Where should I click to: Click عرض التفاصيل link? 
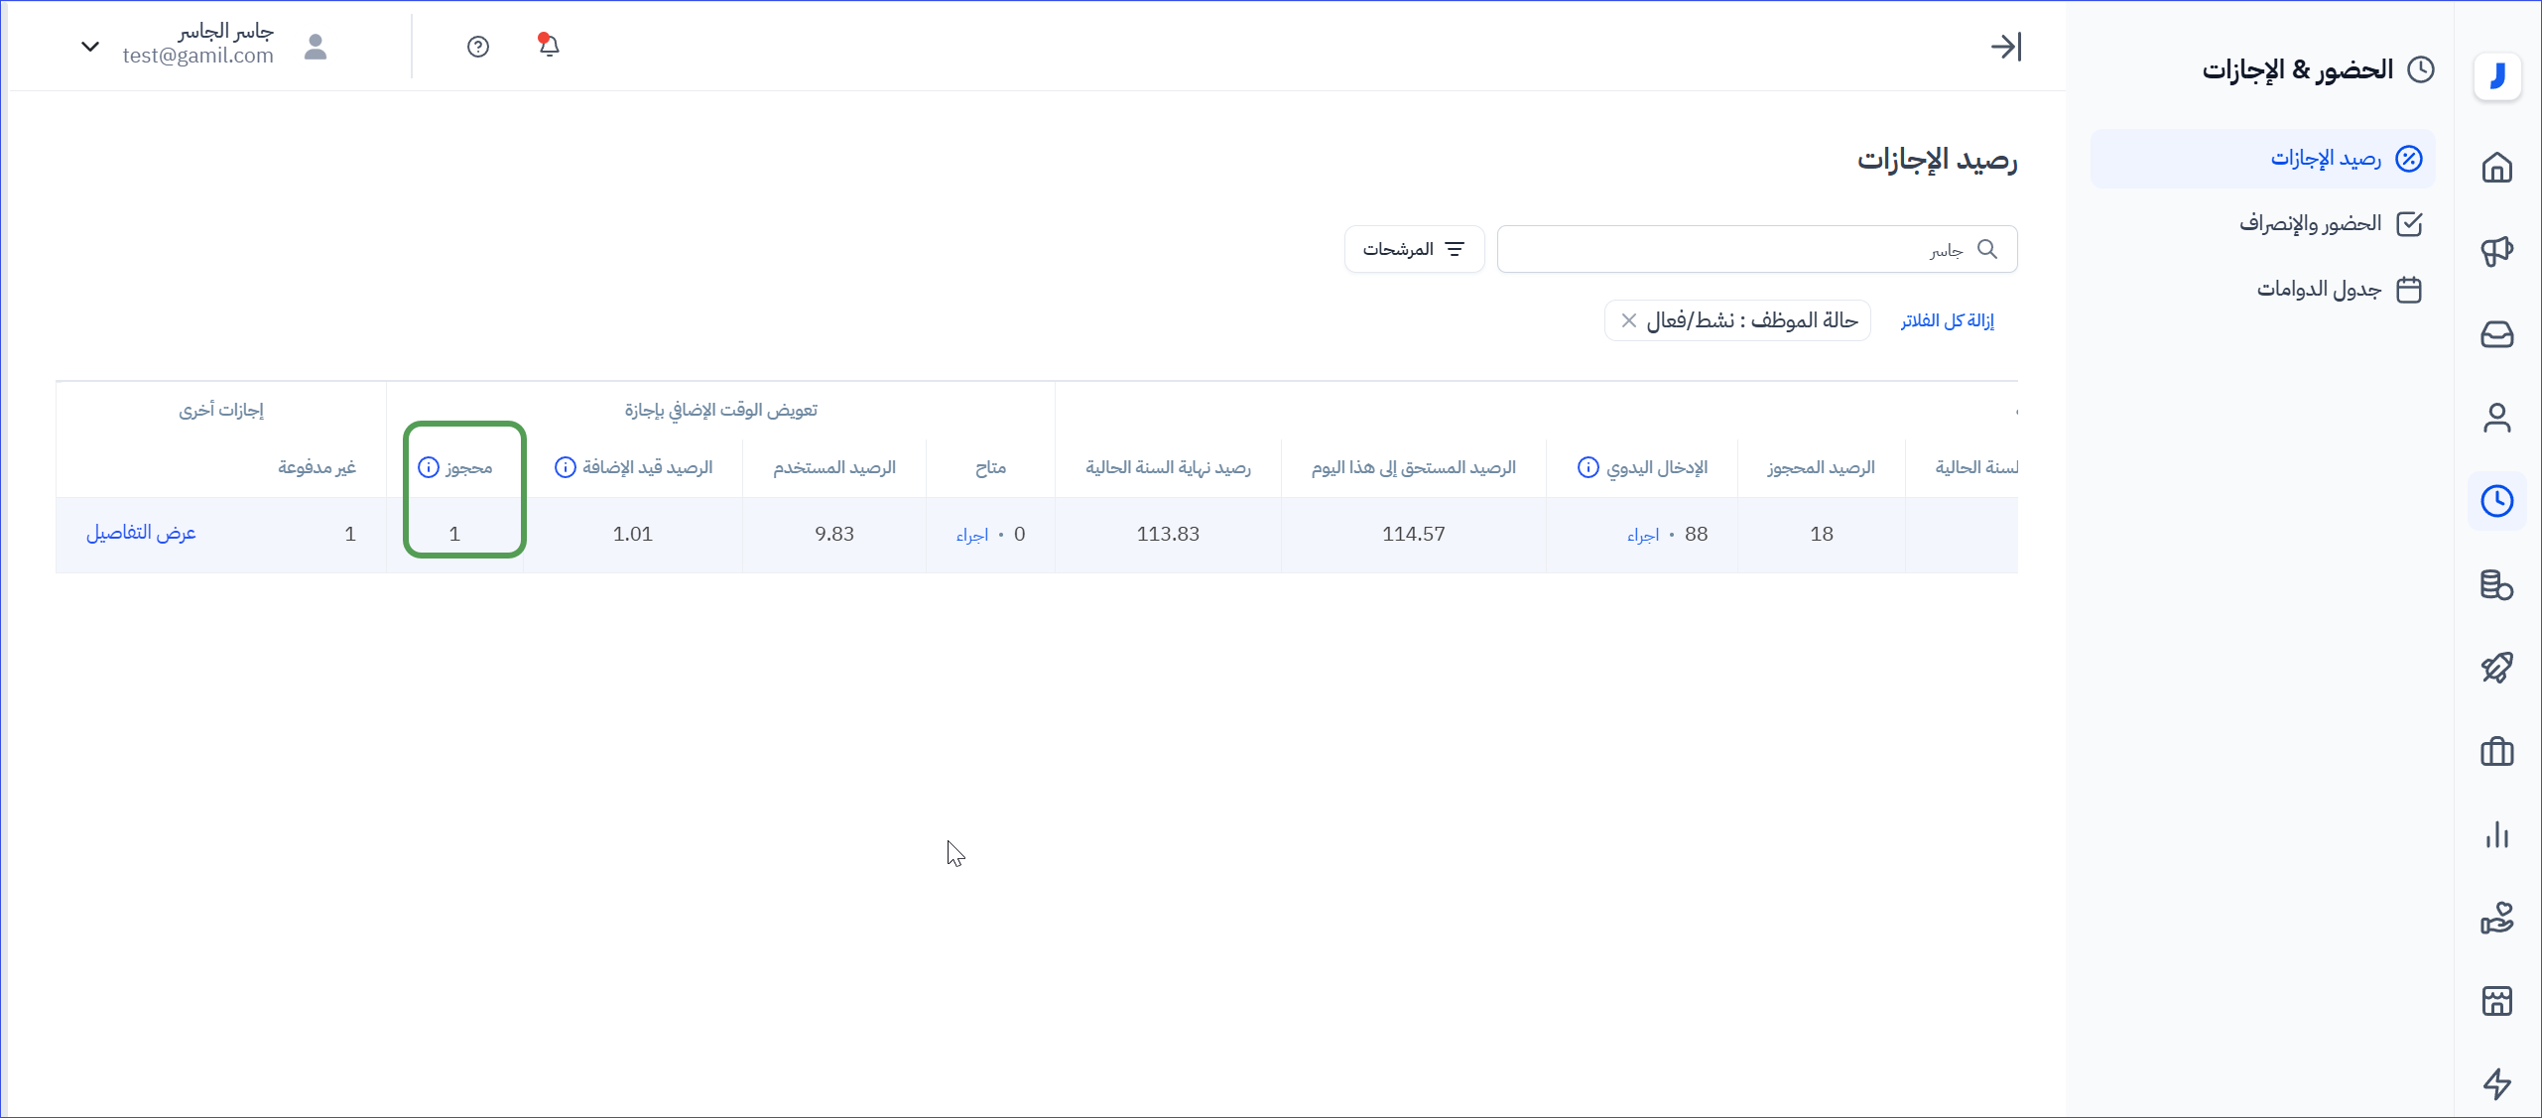point(141,534)
